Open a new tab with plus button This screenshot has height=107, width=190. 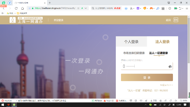50,3
